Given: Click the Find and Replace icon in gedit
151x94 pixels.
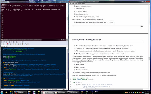Looking at the screenshot, I should tap(28, 44).
